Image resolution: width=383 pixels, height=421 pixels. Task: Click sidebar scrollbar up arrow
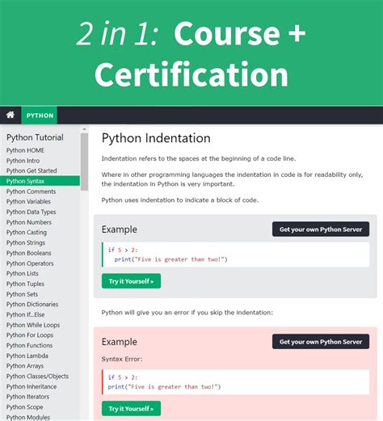click(84, 129)
